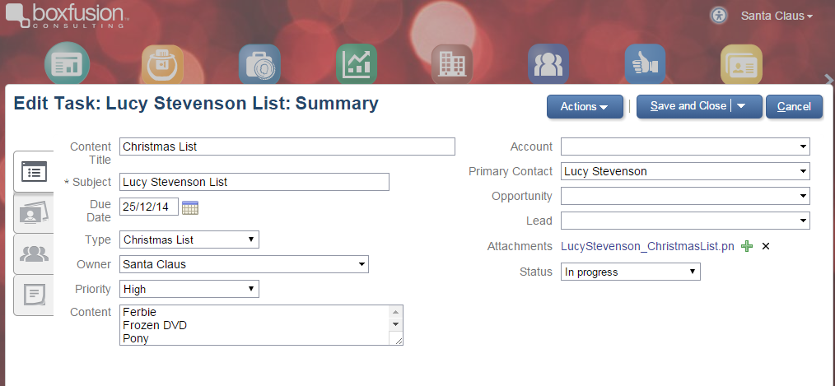Open the accessibility icon near Santa Claus
Image resolution: width=835 pixels, height=386 pixels.
pyautogui.click(x=719, y=16)
